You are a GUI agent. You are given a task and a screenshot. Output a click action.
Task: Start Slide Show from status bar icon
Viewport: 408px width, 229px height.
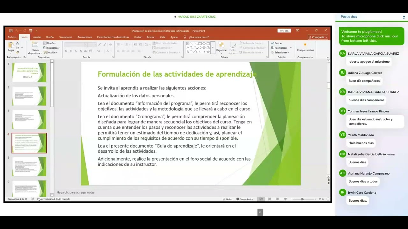click(285, 199)
